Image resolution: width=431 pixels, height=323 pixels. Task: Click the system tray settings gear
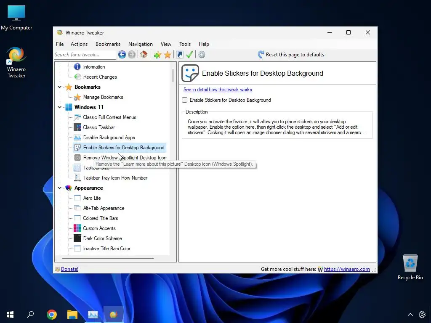click(x=422, y=315)
